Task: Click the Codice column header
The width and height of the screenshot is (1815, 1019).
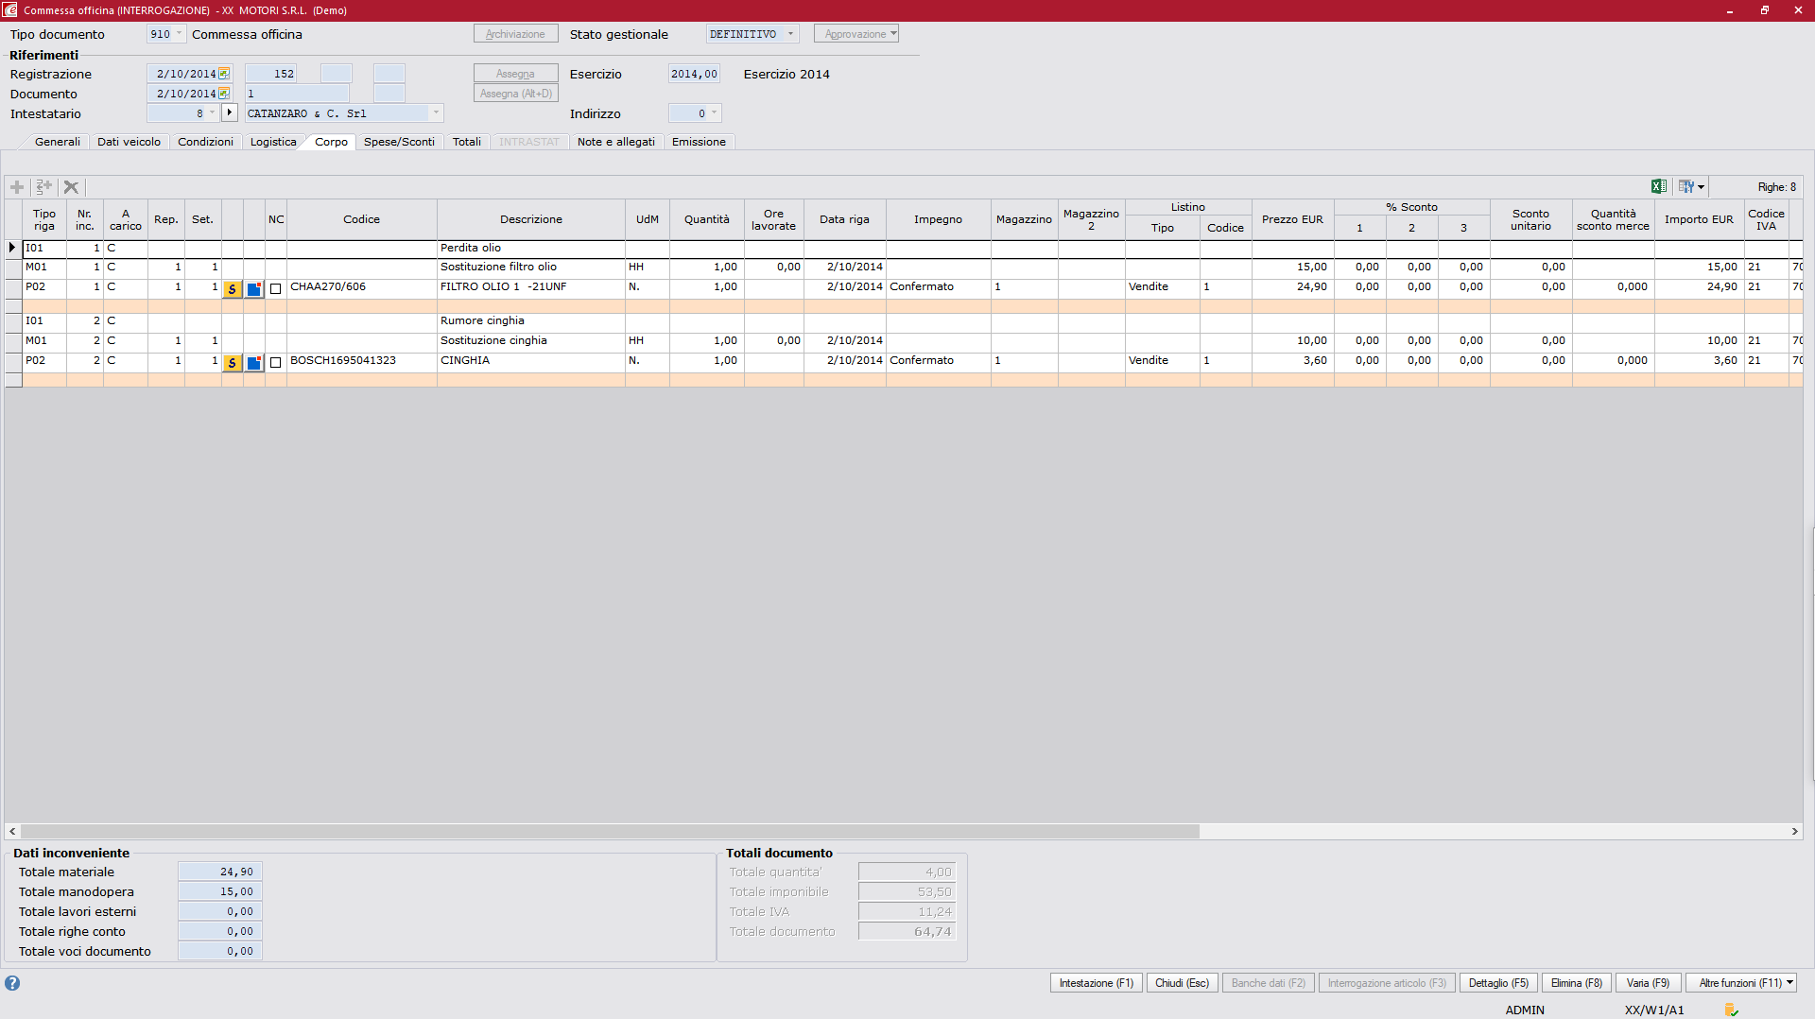Action: point(361,219)
